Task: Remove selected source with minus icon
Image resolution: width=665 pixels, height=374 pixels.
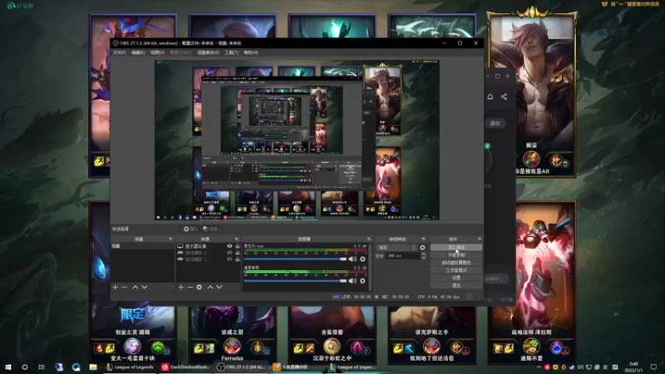Action: pos(190,287)
